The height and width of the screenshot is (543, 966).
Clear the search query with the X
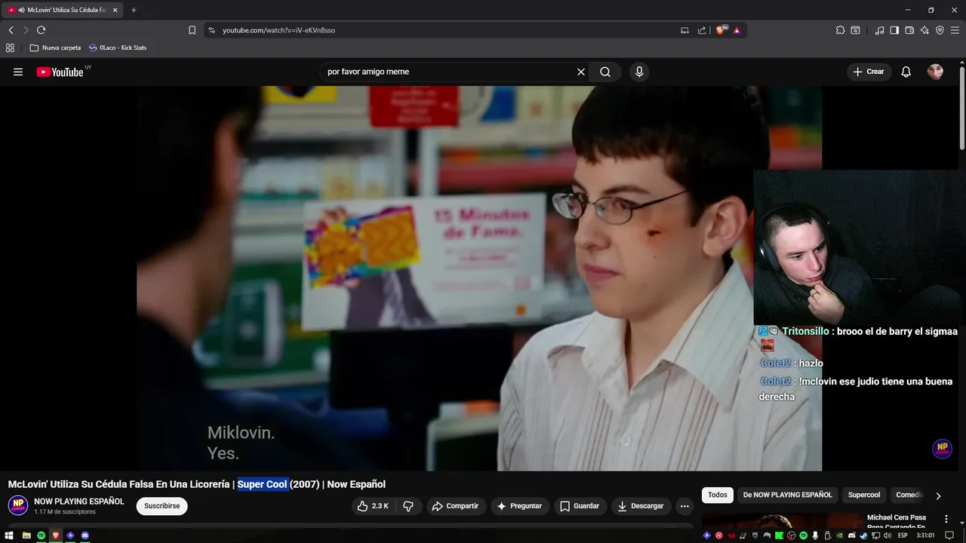581,72
